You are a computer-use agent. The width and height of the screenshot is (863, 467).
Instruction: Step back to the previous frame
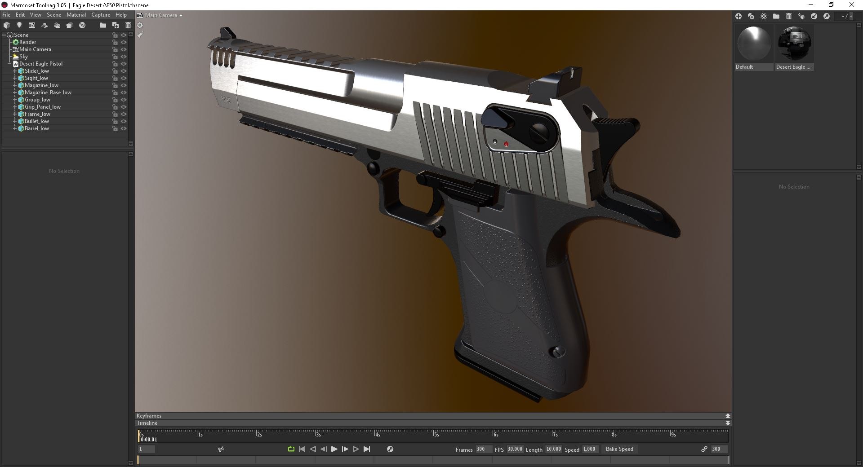[x=324, y=449]
